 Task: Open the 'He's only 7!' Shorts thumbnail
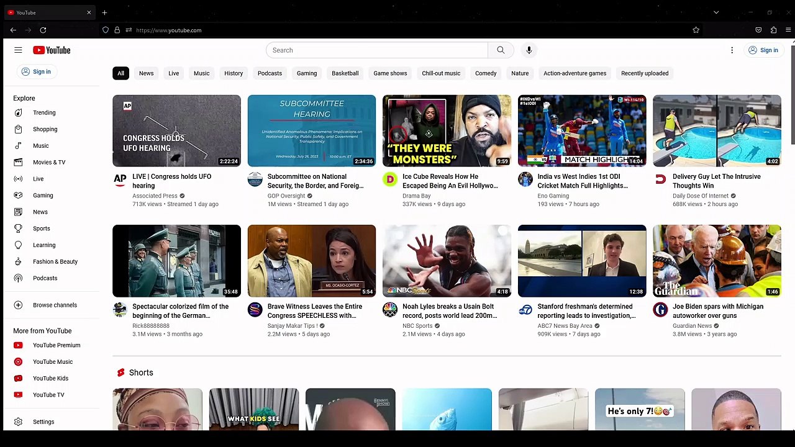640,409
